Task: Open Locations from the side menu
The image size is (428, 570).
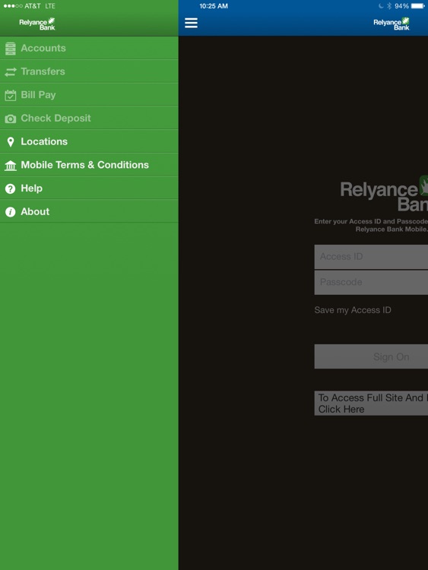Action: point(89,141)
